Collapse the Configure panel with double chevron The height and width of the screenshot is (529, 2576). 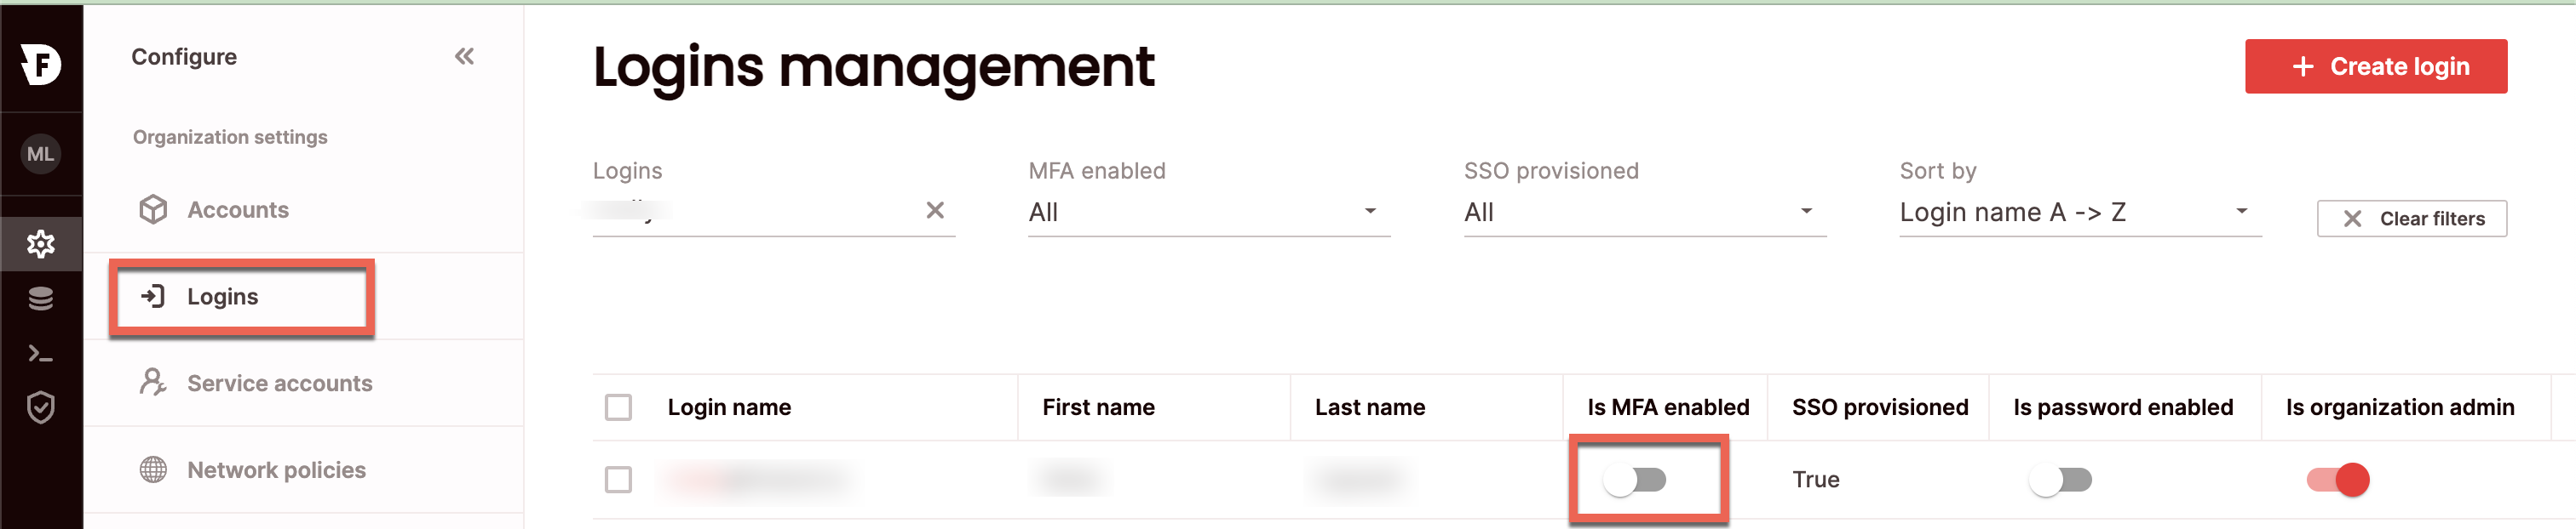(x=464, y=57)
